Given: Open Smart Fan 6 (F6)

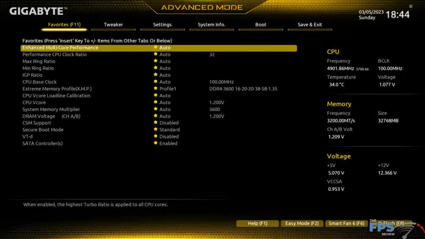Looking at the screenshot, I should pyautogui.click(x=347, y=223).
